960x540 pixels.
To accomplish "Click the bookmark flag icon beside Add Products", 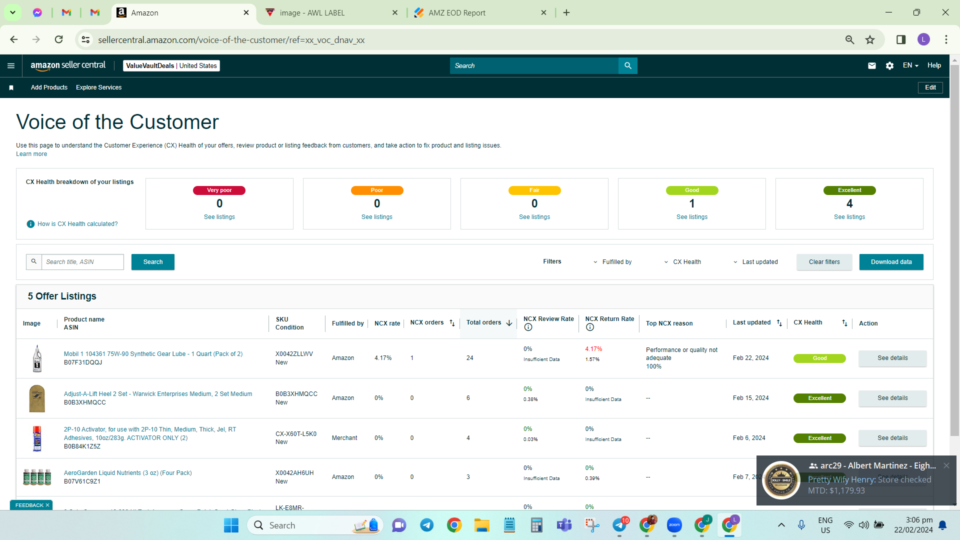I will (x=11, y=87).
